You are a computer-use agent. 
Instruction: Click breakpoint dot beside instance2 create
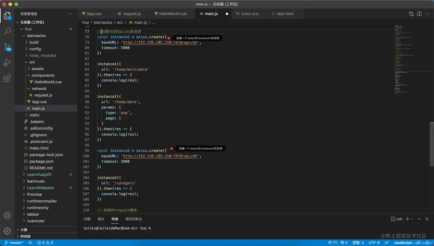tap(171, 149)
